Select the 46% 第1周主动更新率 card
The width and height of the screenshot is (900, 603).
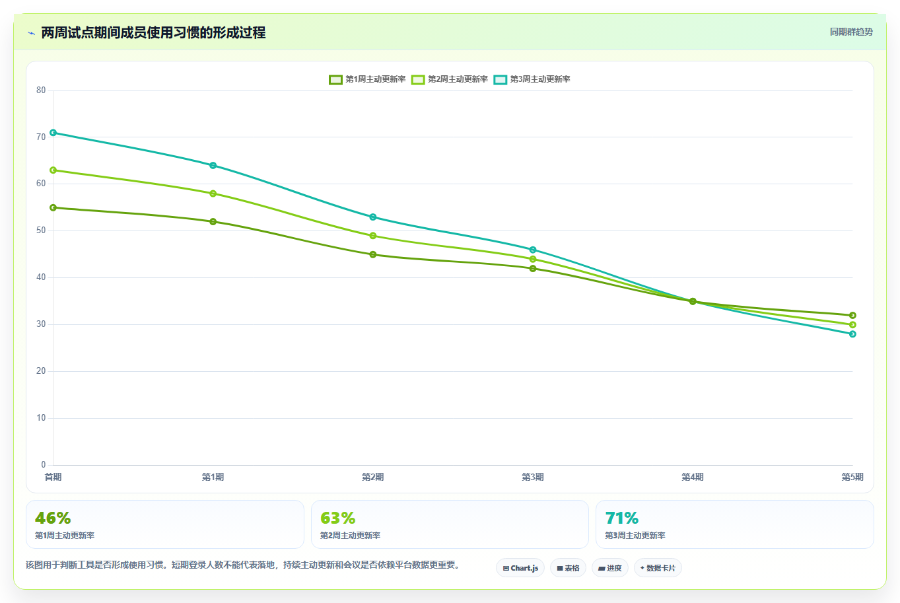[x=165, y=524]
